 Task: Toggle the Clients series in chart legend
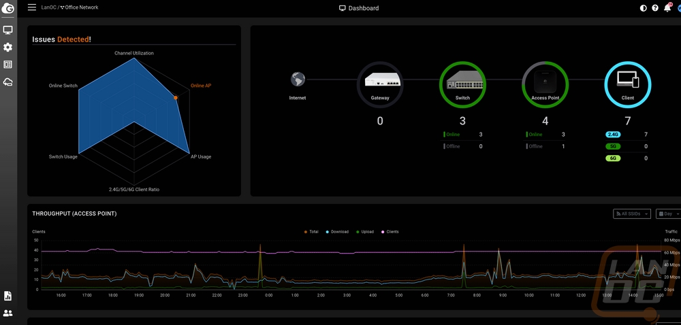pos(390,232)
